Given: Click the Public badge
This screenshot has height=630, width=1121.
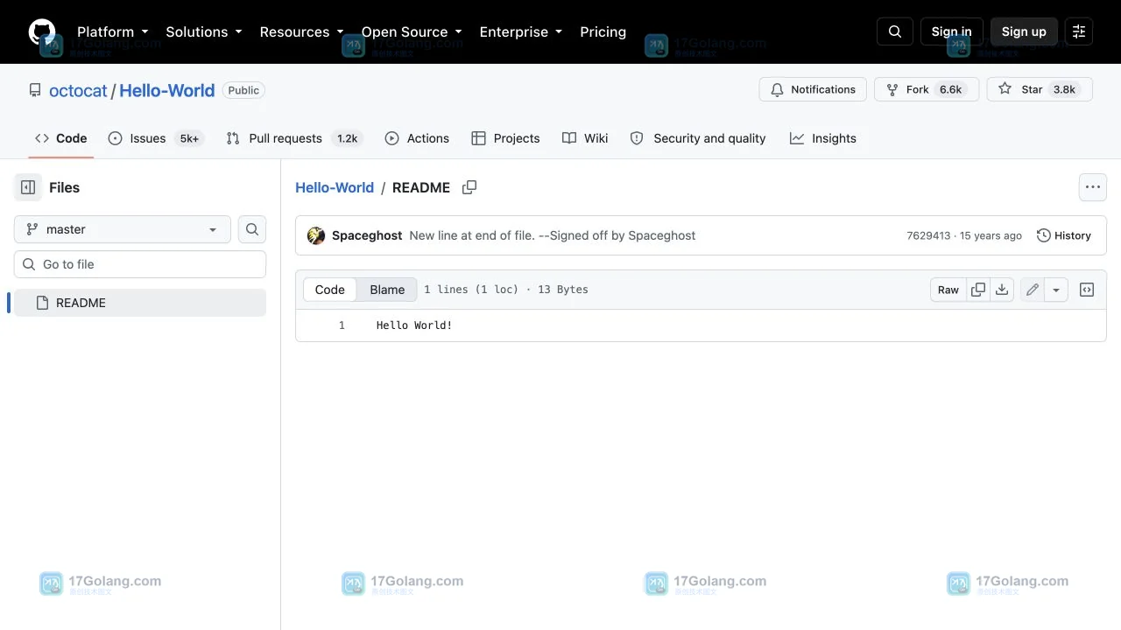Looking at the screenshot, I should pos(243,90).
